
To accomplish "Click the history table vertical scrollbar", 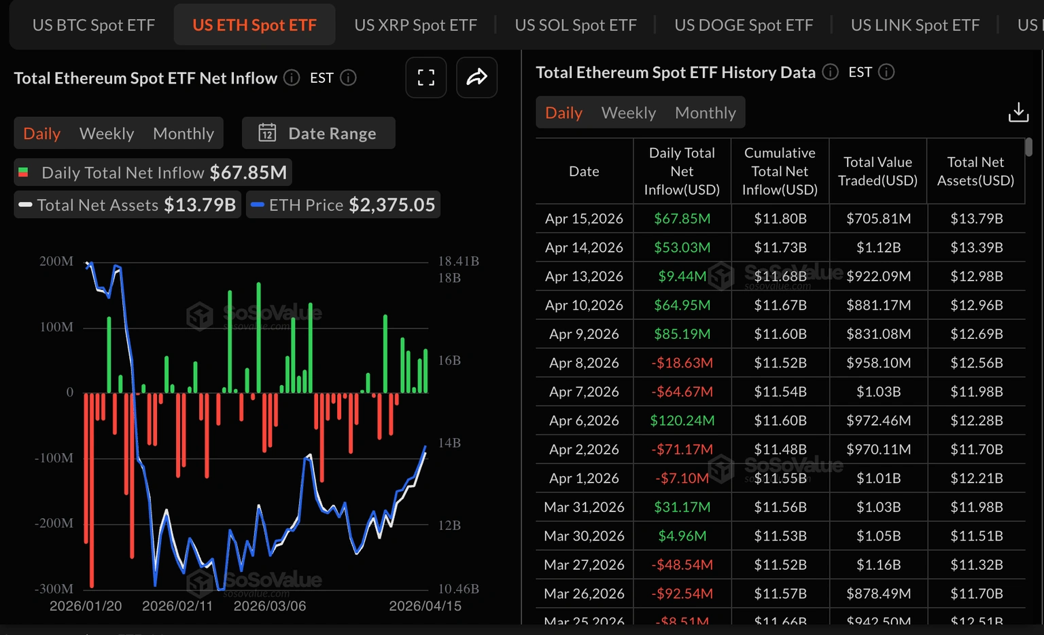I will [1028, 147].
